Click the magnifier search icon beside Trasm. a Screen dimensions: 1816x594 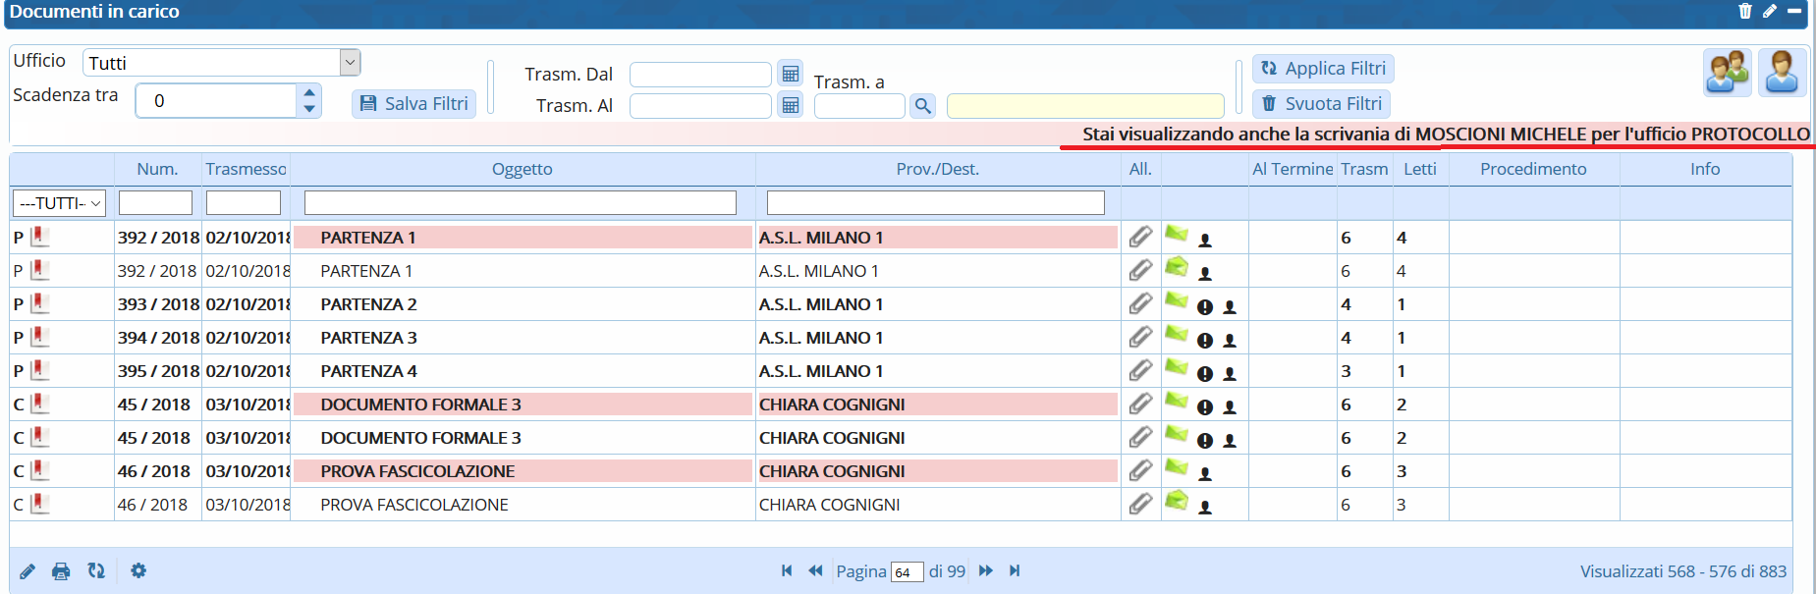click(922, 105)
